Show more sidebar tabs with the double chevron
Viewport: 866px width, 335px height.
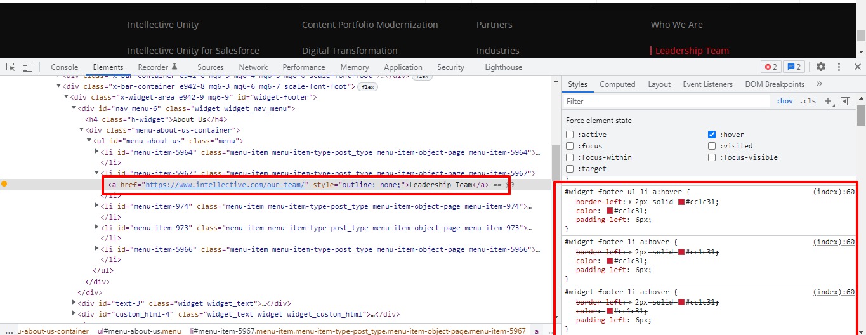pos(819,84)
